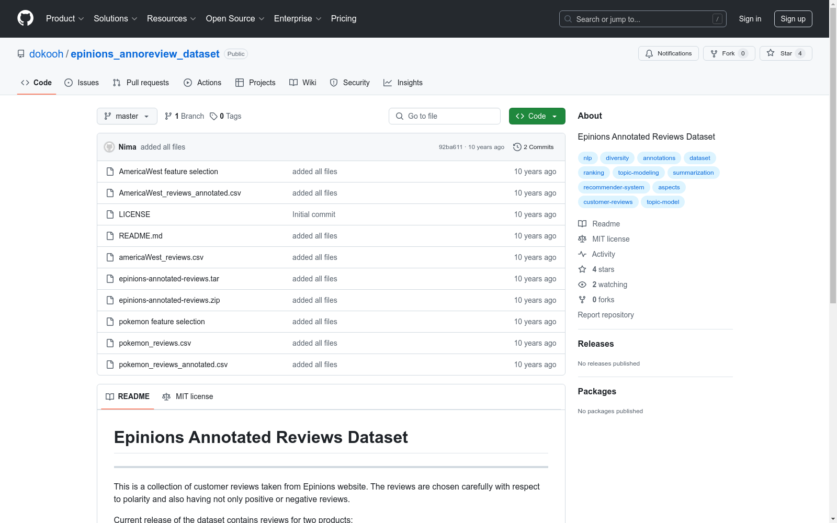Click the fork icon next to 0 forks
The height and width of the screenshot is (523, 837).
point(582,300)
